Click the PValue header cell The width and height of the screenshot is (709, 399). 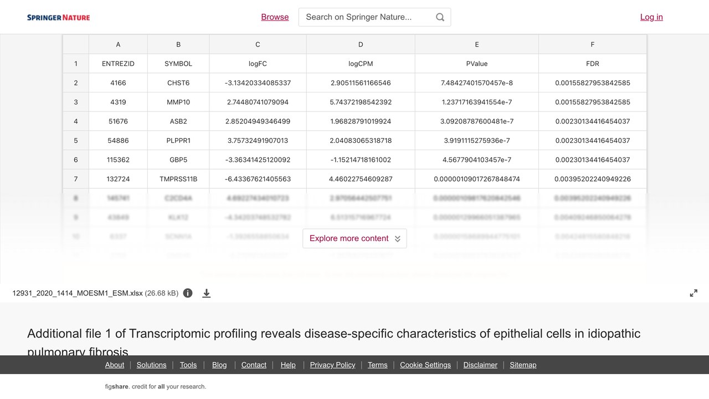[476, 64]
